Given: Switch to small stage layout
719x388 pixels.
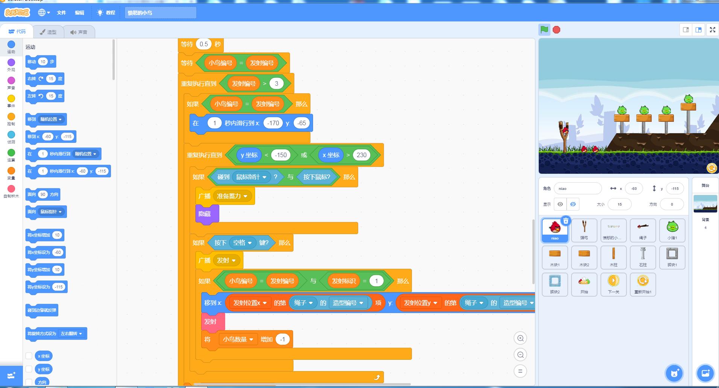Looking at the screenshot, I should (686, 30).
